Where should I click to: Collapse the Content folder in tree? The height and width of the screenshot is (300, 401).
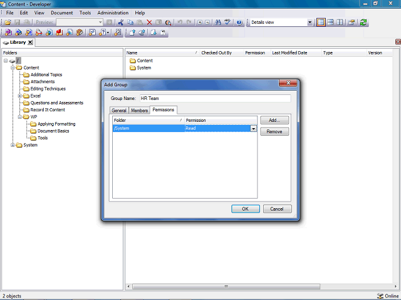(x=13, y=67)
